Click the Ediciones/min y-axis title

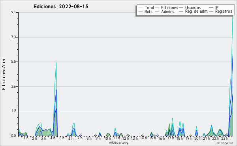click(4, 74)
